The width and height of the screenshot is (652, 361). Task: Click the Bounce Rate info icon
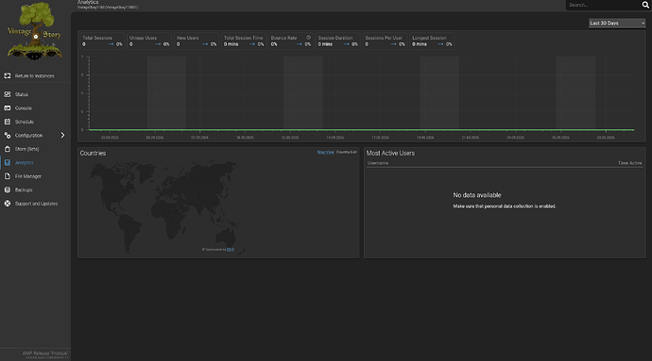tap(309, 38)
